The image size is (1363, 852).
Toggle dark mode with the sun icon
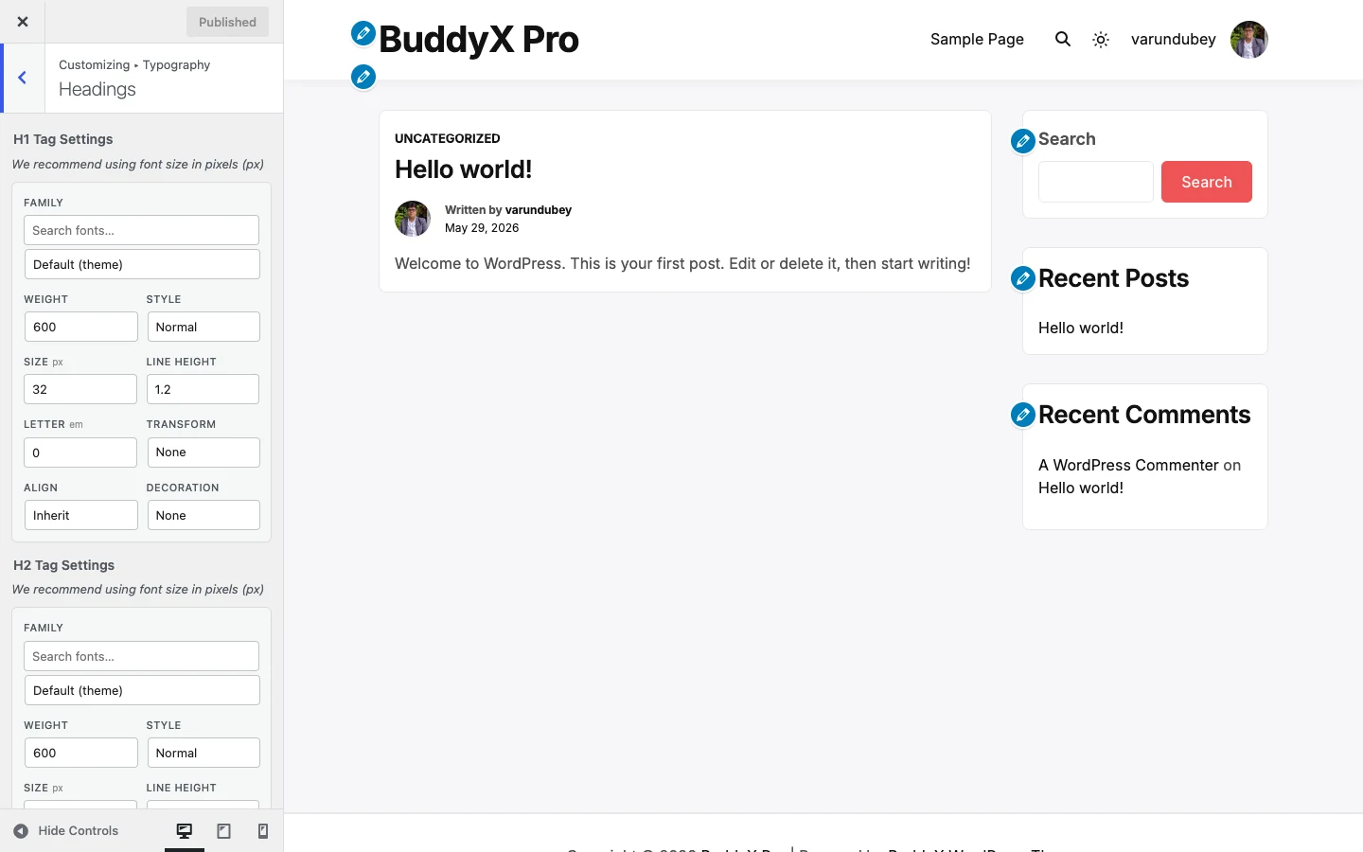tap(1101, 40)
